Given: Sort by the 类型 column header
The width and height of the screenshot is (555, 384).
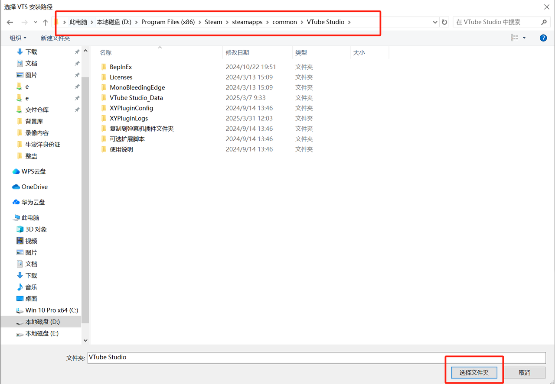Looking at the screenshot, I should tap(301, 52).
